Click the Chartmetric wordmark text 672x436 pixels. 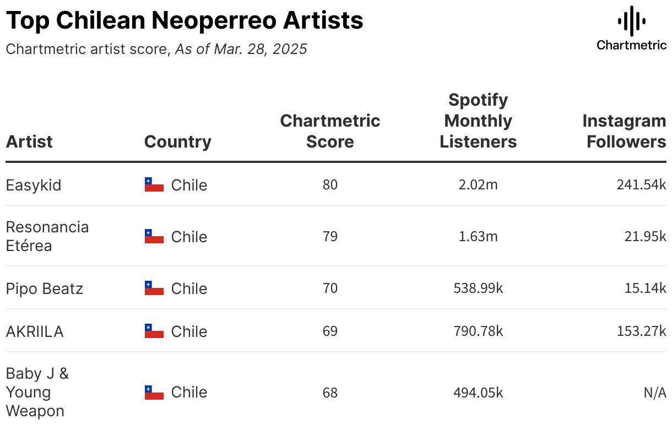click(631, 45)
